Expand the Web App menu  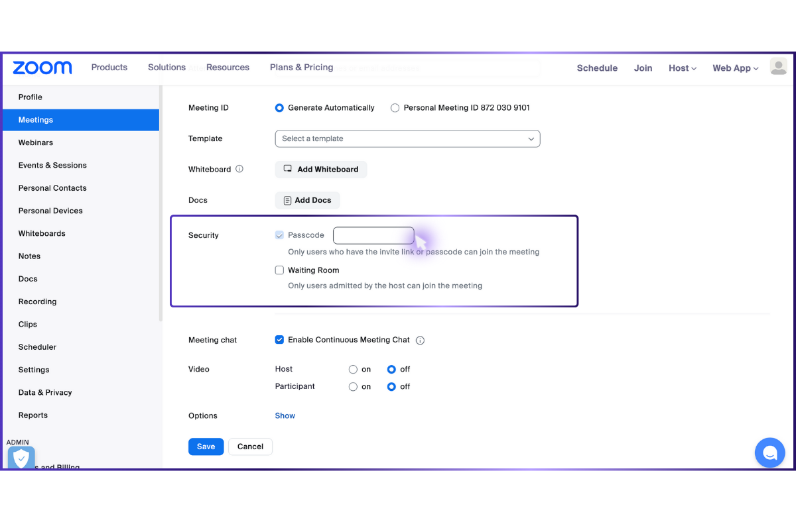click(736, 68)
